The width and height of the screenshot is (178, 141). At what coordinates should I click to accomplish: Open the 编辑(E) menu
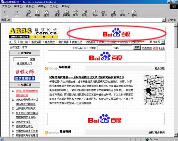(18, 6)
